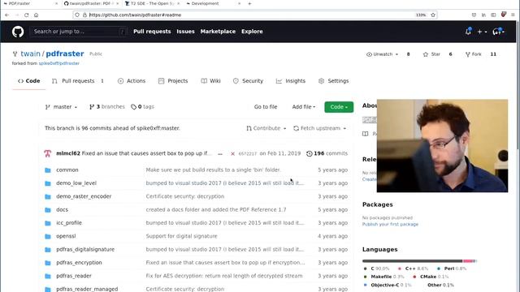520x292 pixels.
Task: Open 'created a docs folder' commit message
Action: 216,209
